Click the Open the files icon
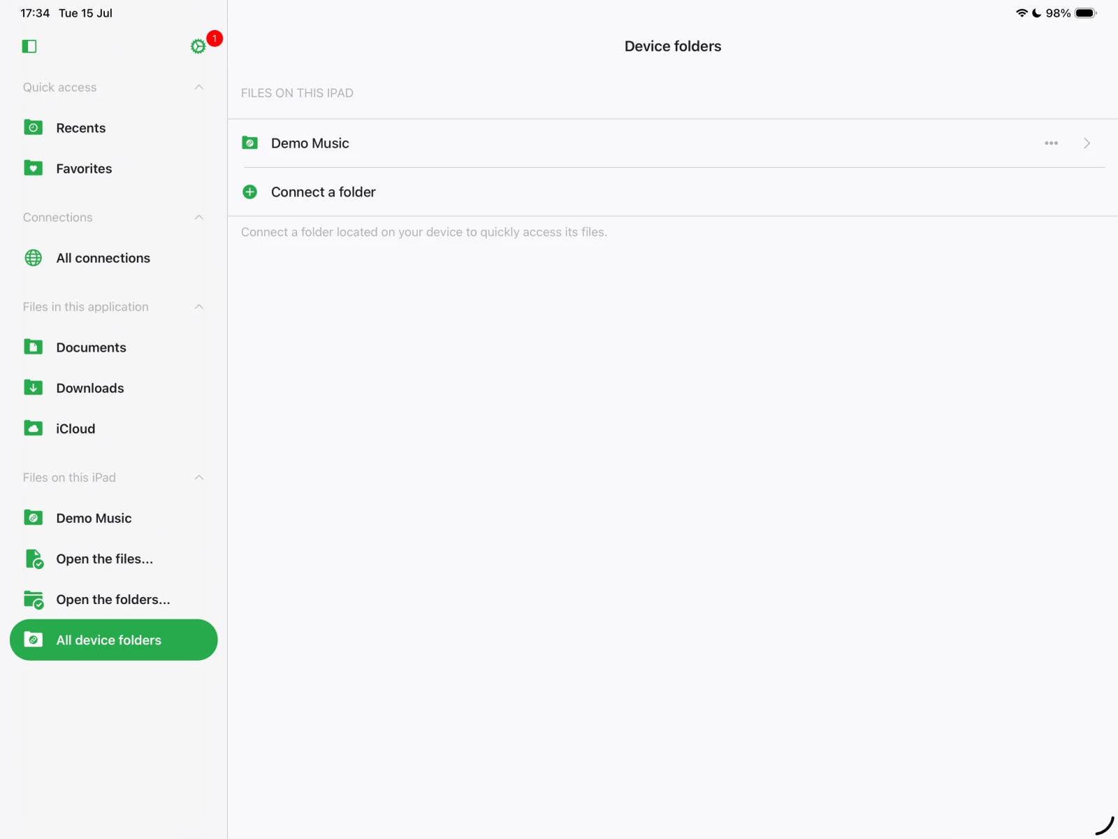 click(34, 559)
